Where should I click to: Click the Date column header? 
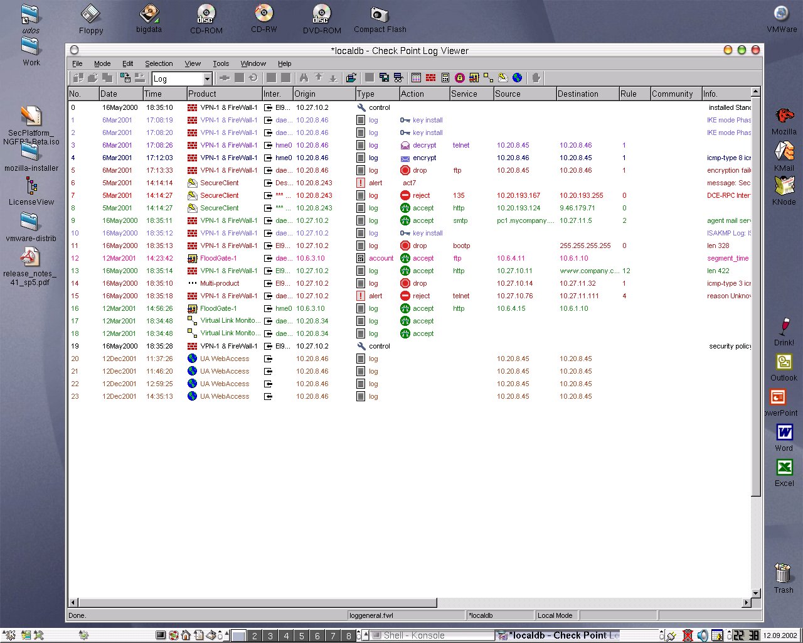120,94
